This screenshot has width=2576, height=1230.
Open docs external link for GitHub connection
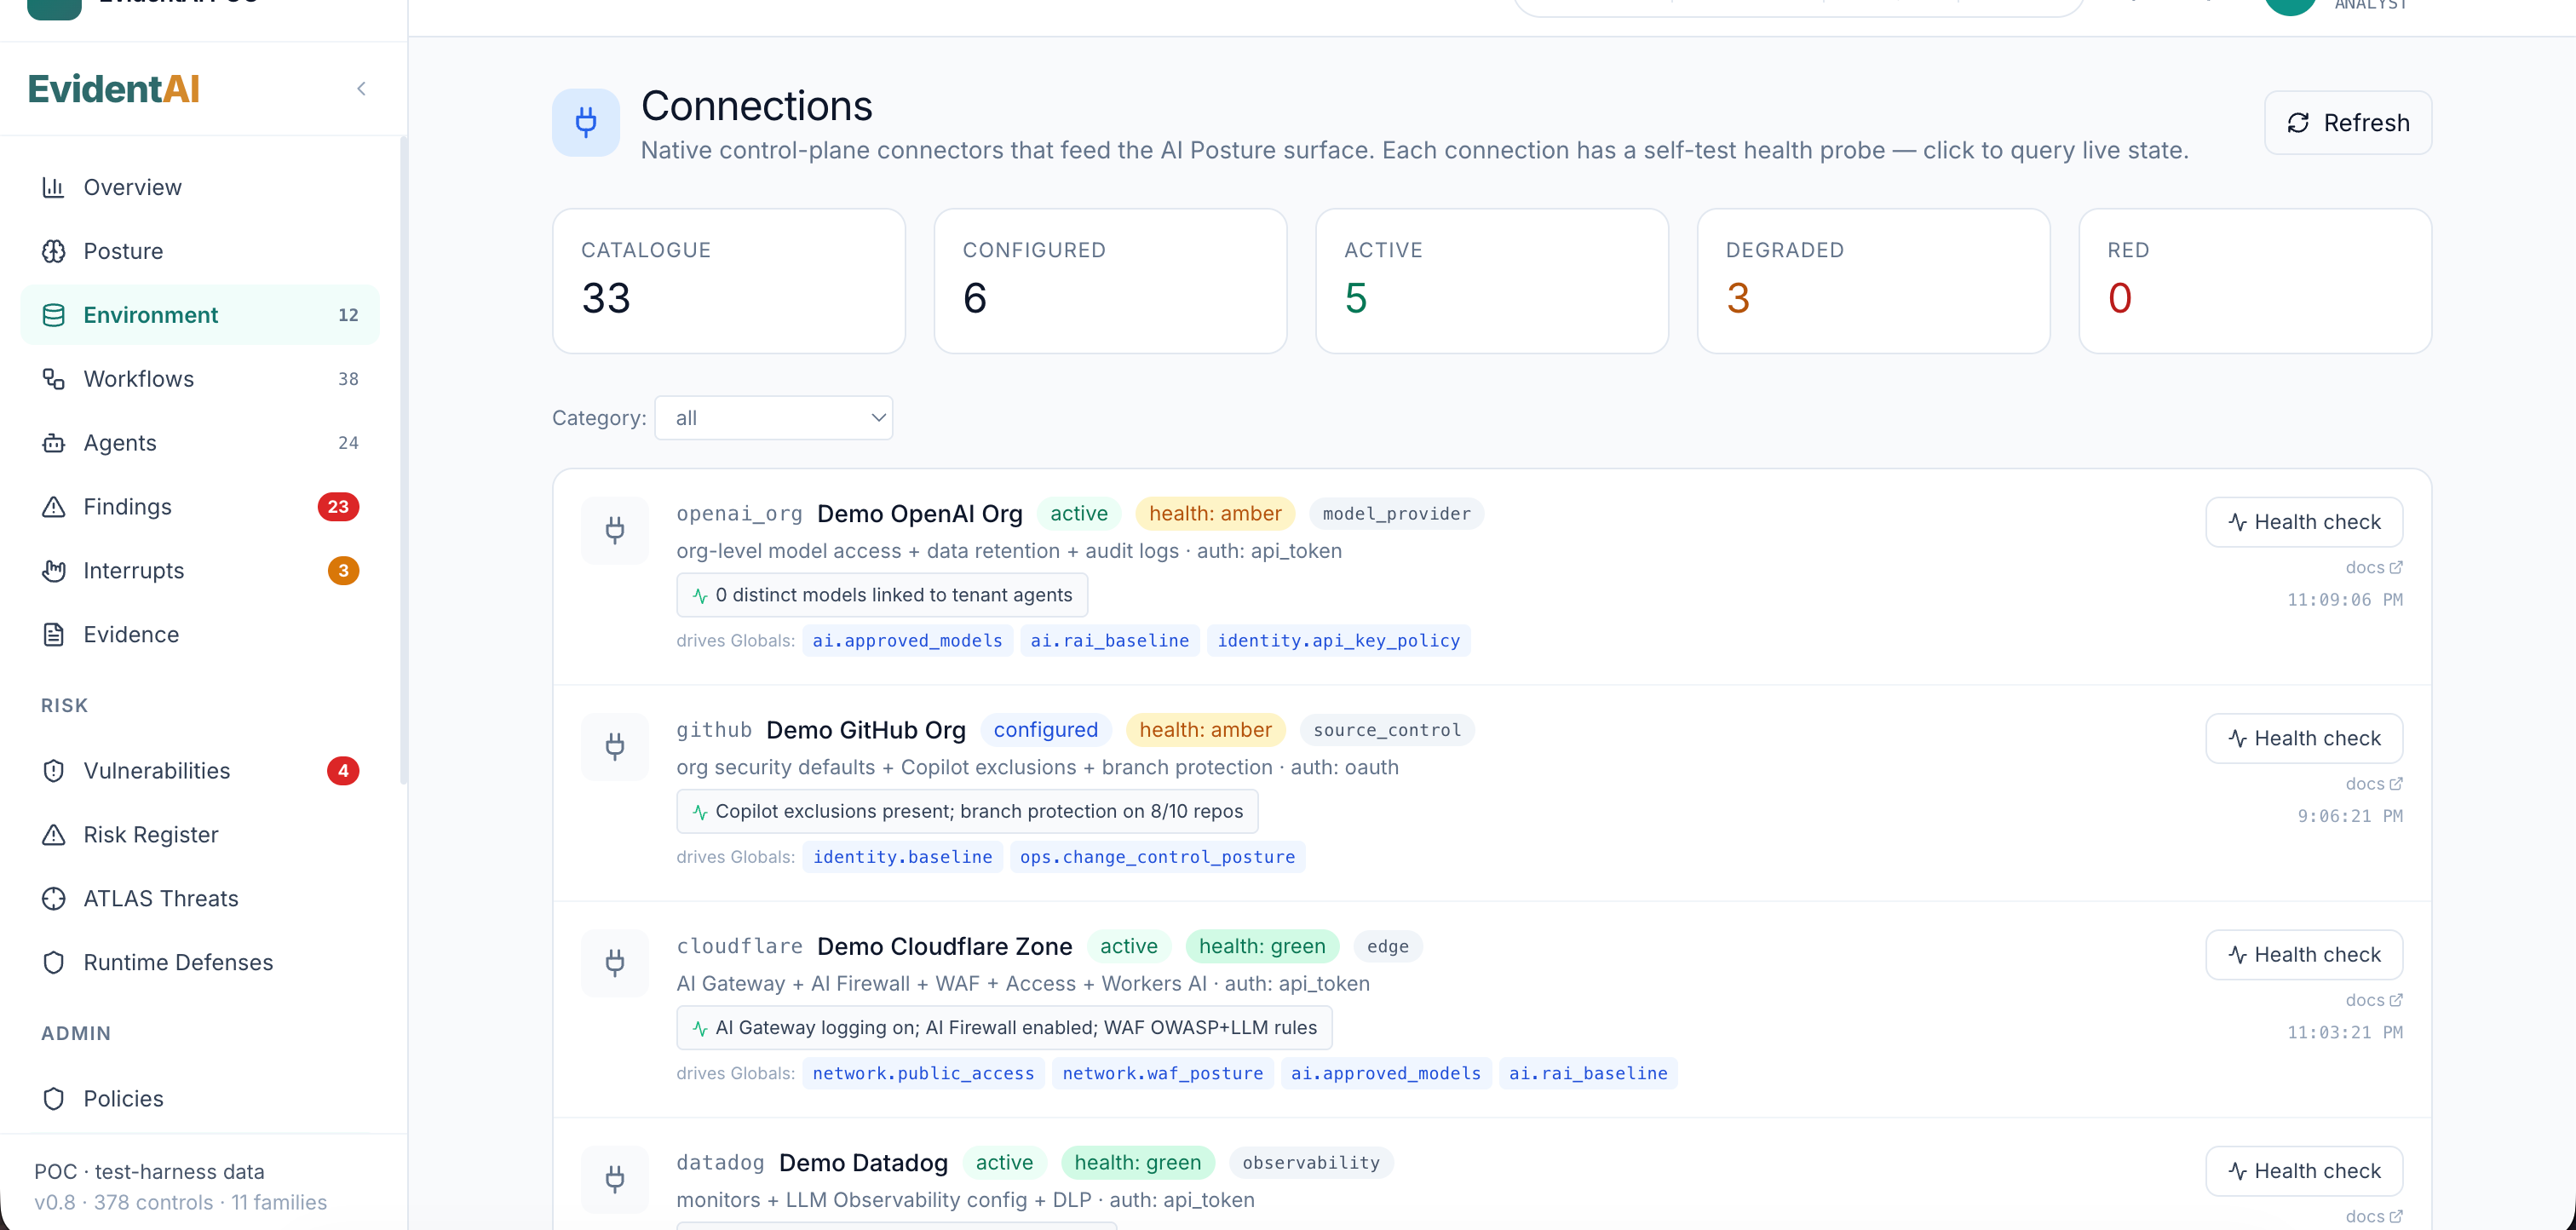pos(2374,784)
